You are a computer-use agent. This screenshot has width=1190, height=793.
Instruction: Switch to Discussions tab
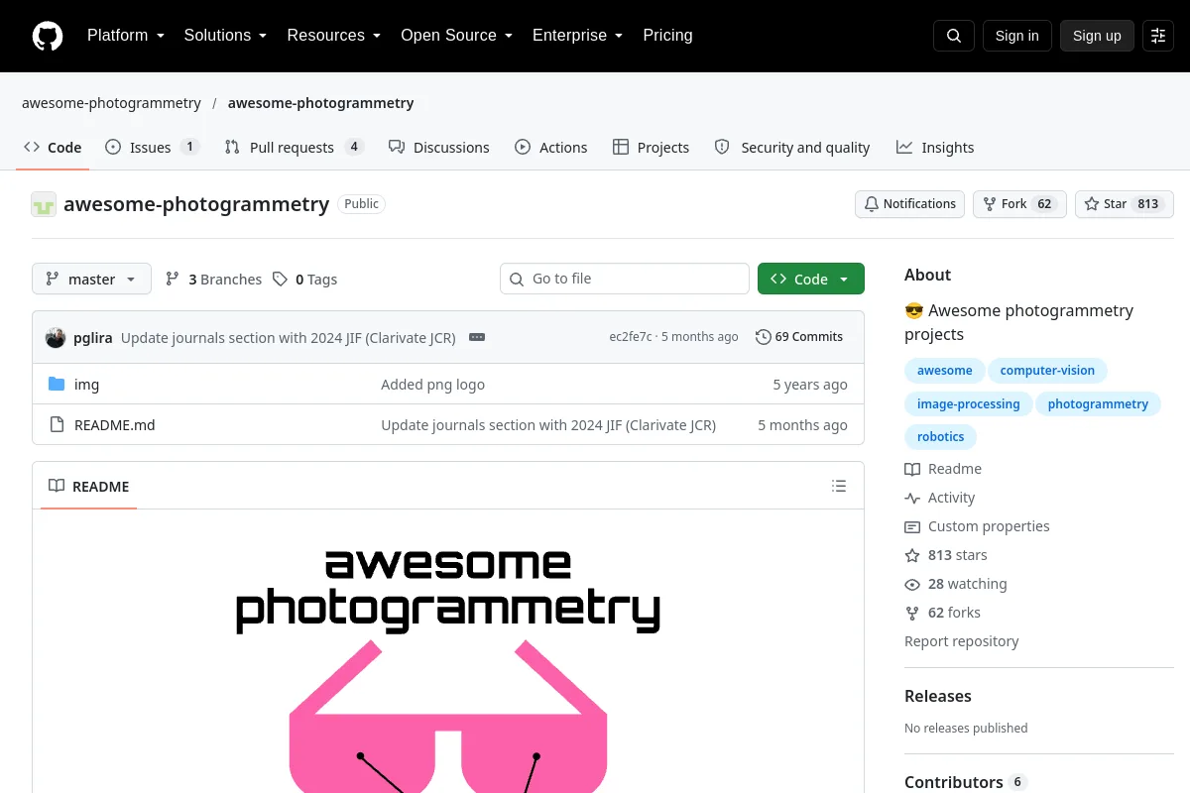(x=439, y=147)
